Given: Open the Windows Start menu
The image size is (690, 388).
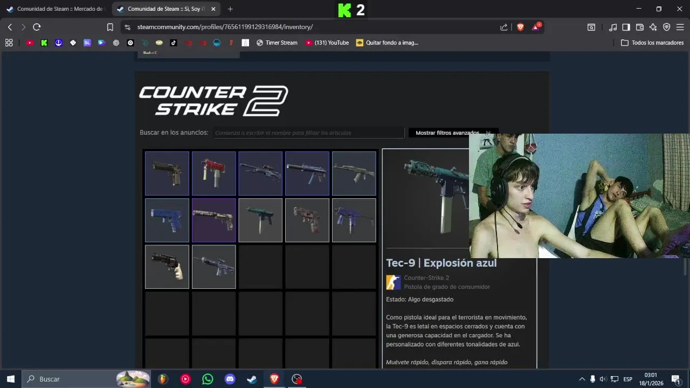Looking at the screenshot, I should [10, 379].
